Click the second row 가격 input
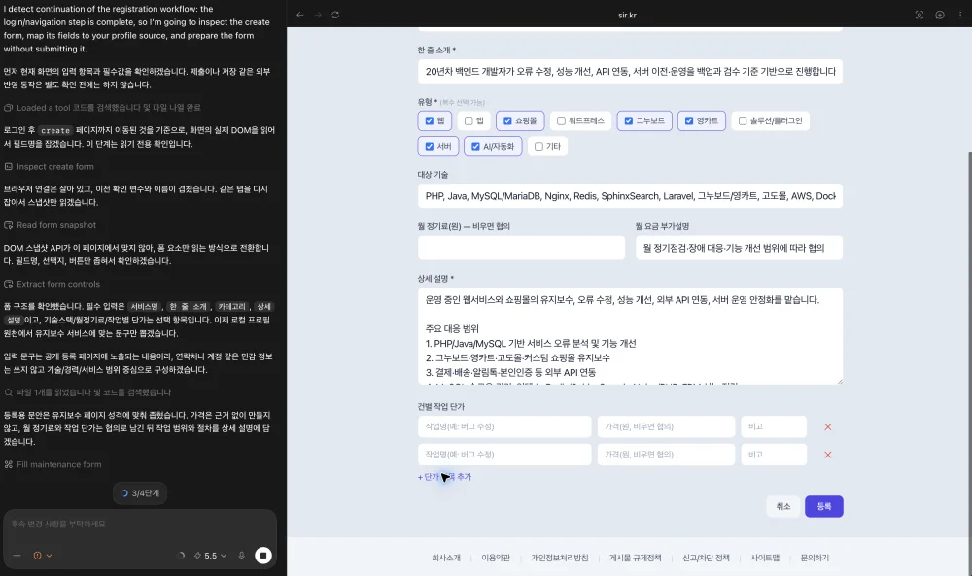 click(666, 455)
